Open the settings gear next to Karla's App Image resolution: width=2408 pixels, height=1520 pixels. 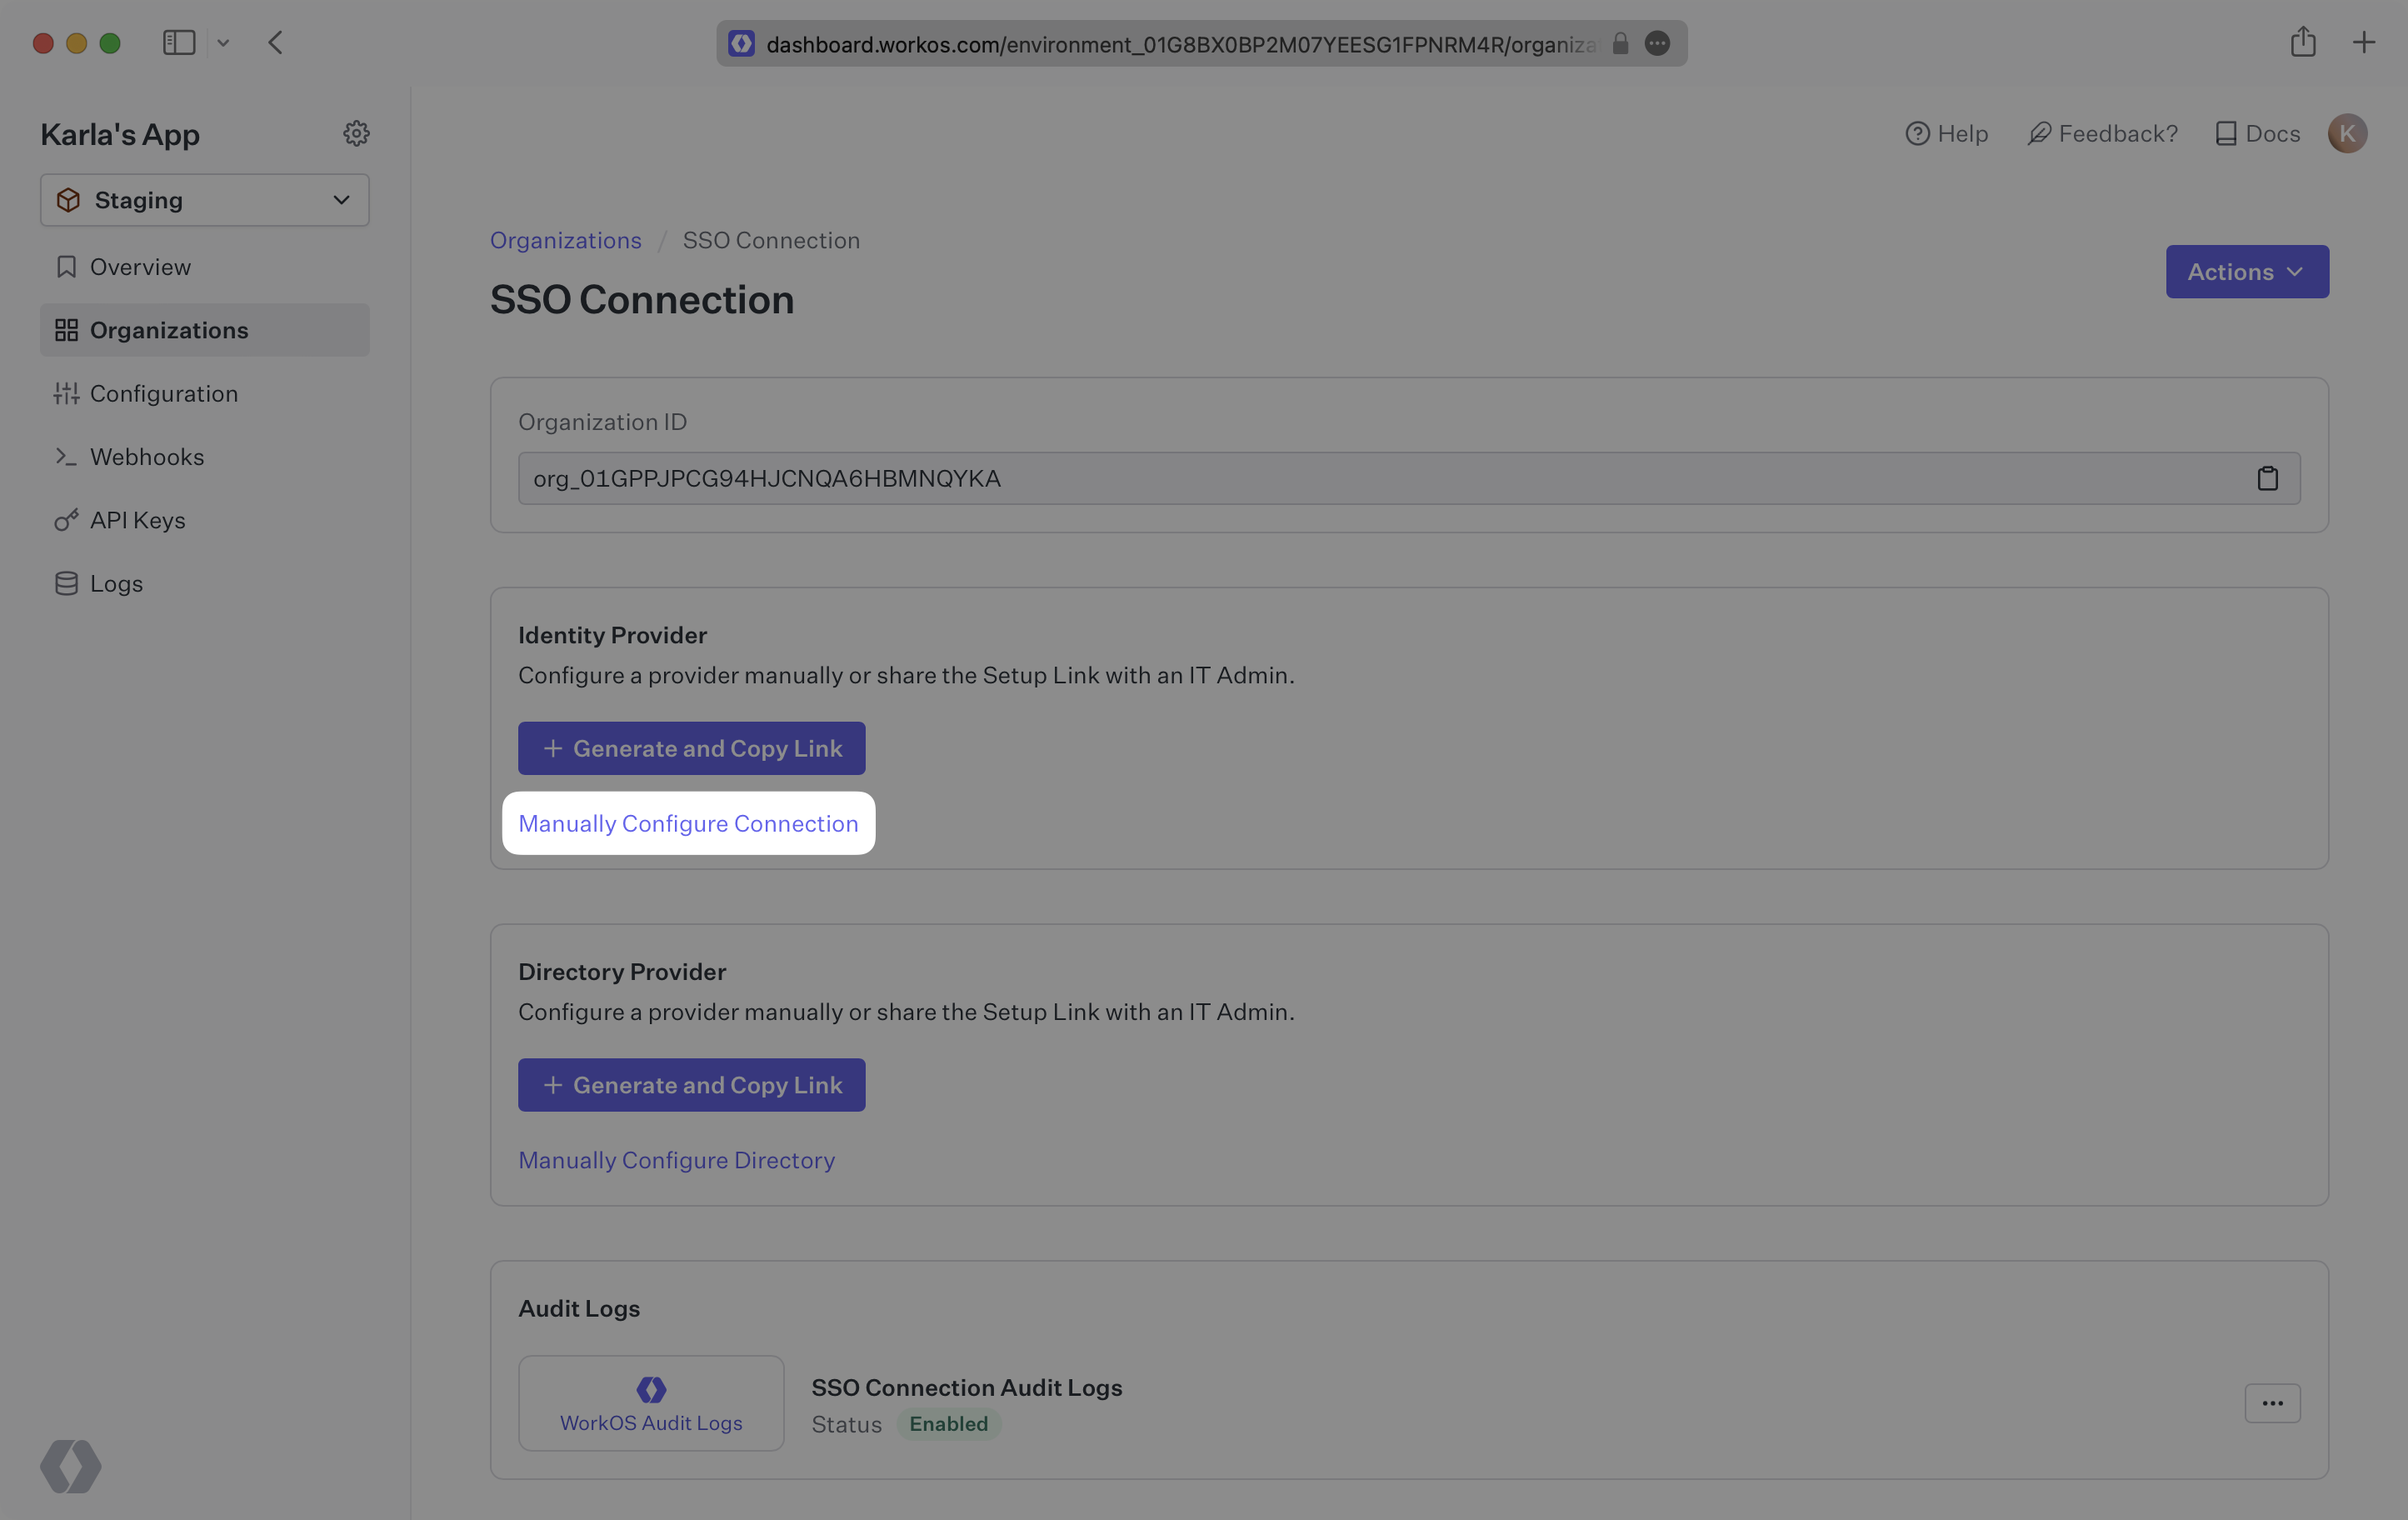coord(357,133)
